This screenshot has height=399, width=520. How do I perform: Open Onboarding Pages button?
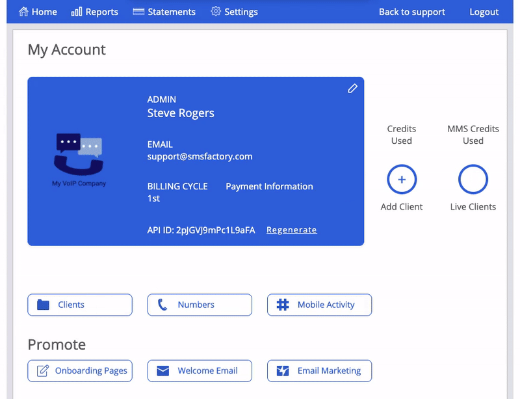point(80,371)
